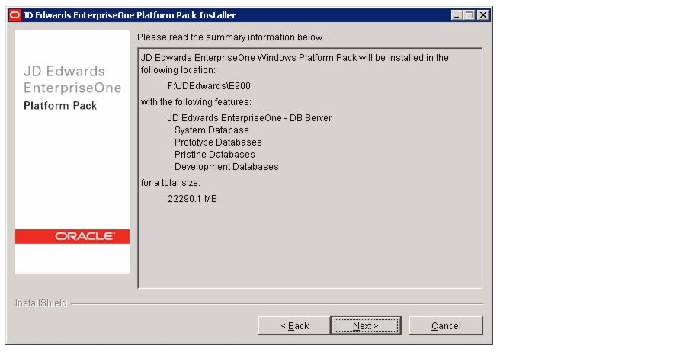This screenshot has height=352, width=686.
Task: Click the F:\JDEdwards\E900 install path
Action: 209,86
